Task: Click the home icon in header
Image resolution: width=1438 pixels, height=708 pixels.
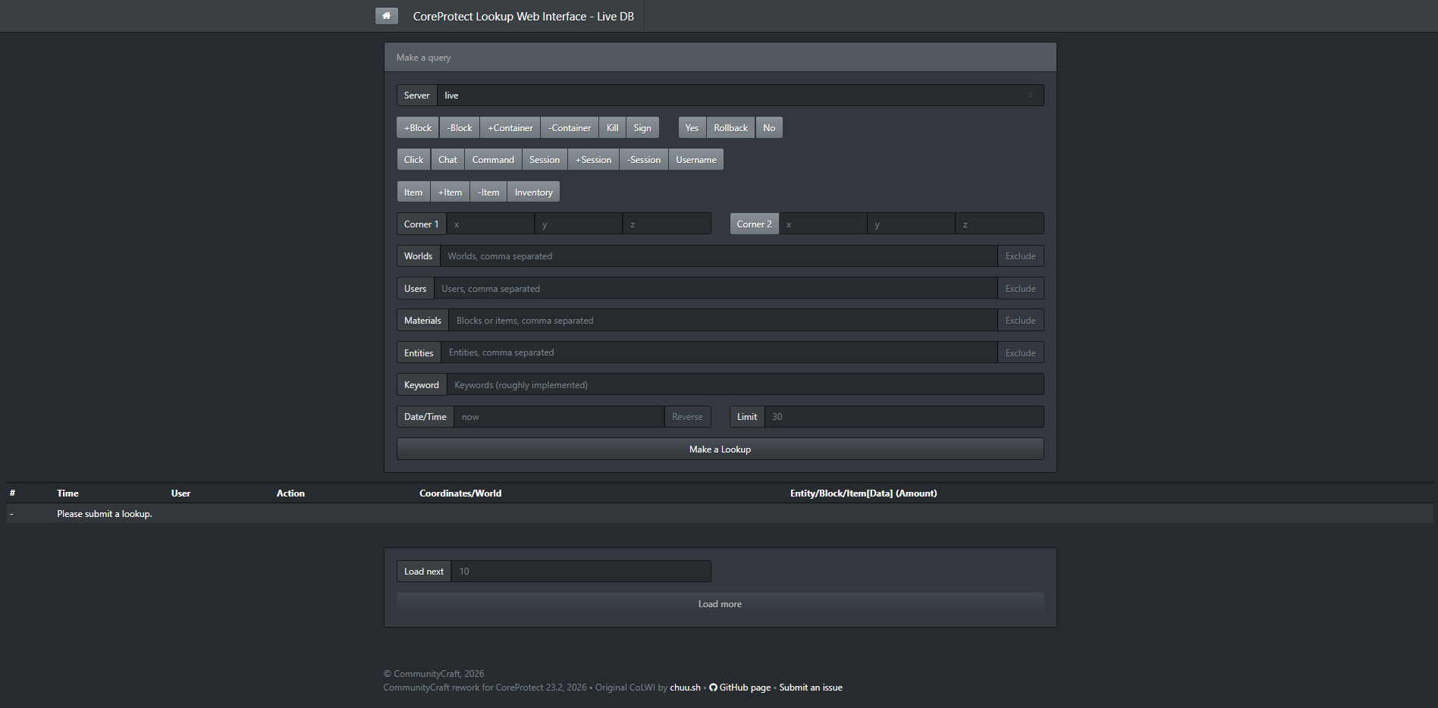Action: point(386,16)
